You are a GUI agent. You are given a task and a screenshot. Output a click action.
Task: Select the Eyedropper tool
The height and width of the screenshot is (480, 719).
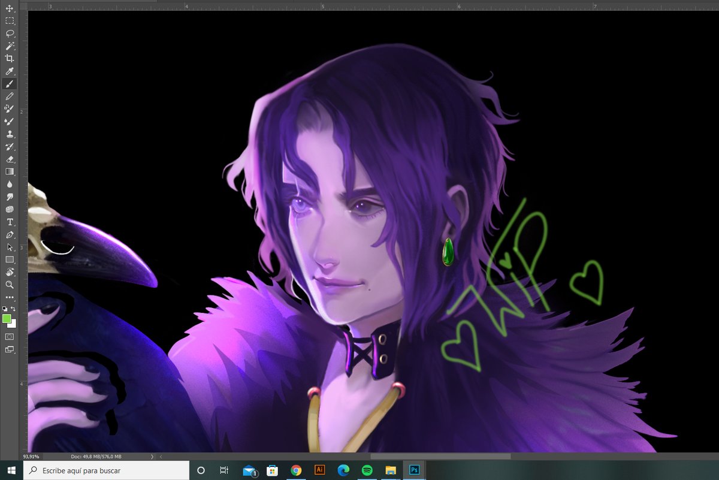10,71
